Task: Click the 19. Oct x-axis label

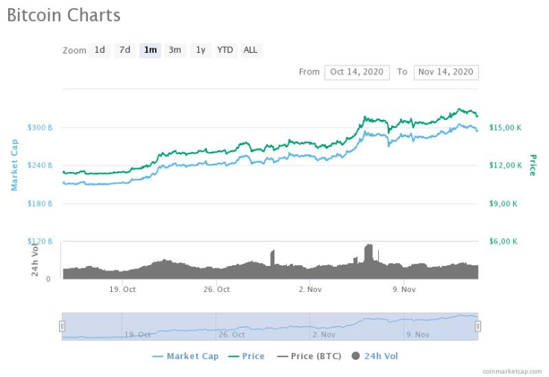Action: click(x=122, y=290)
